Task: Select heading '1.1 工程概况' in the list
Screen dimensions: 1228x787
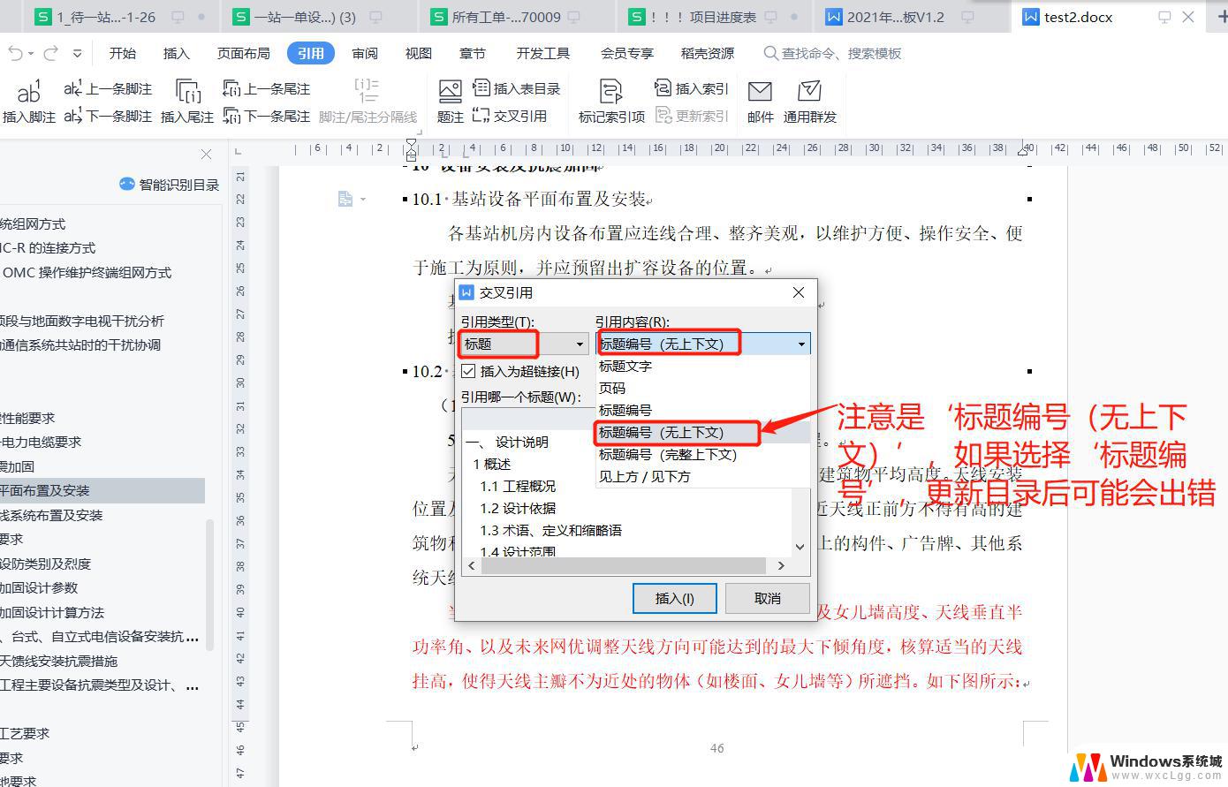Action: pos(518,486)
